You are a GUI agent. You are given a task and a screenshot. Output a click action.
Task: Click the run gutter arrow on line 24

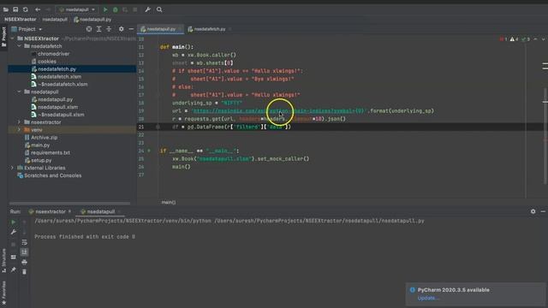(149, 151)
